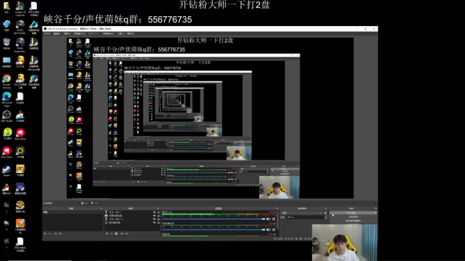
Task: Lock the 显示器采集 source
Action: [158, 222]
